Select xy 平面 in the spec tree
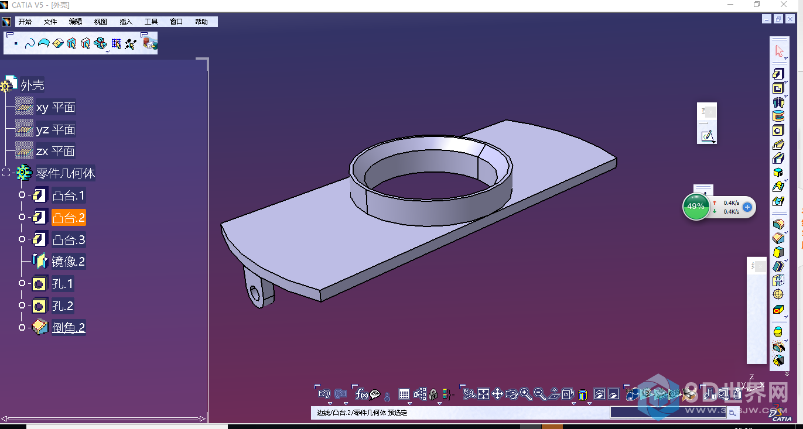The height and width of the screenshot is (429, 803). [x=56, y=107]
